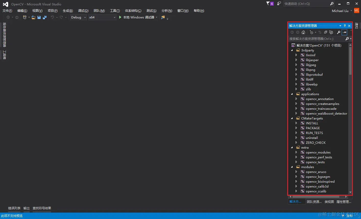Click the find in files toolbar icon
The image size is (361, 219).
(x=163, y=17)
